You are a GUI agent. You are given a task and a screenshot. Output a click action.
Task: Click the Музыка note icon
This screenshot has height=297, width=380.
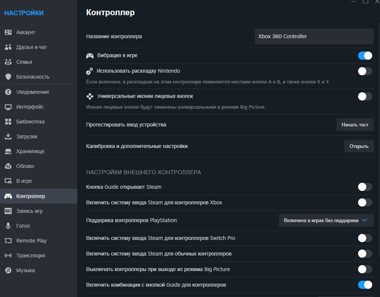coord(8,270)
